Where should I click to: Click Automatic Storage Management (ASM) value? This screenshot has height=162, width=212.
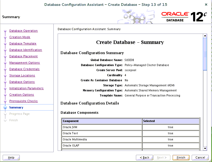coord(150,85)
